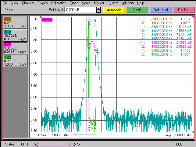Click the green Scale button
196x147 pixels.
(137, 10)
